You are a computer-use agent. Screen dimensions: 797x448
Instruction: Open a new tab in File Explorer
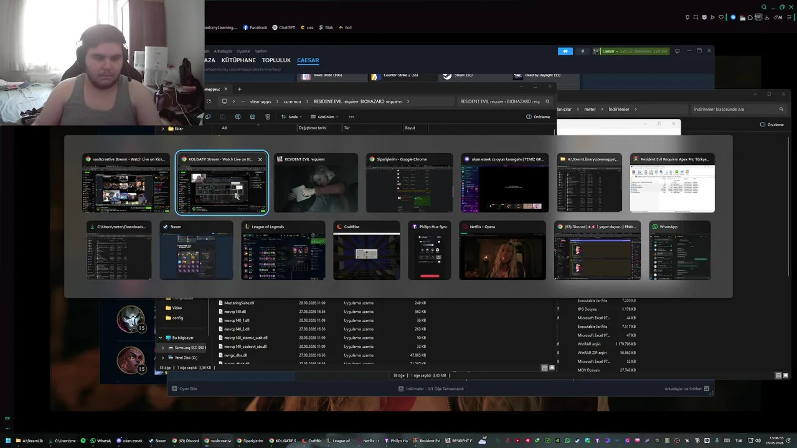tap(239, 89)
